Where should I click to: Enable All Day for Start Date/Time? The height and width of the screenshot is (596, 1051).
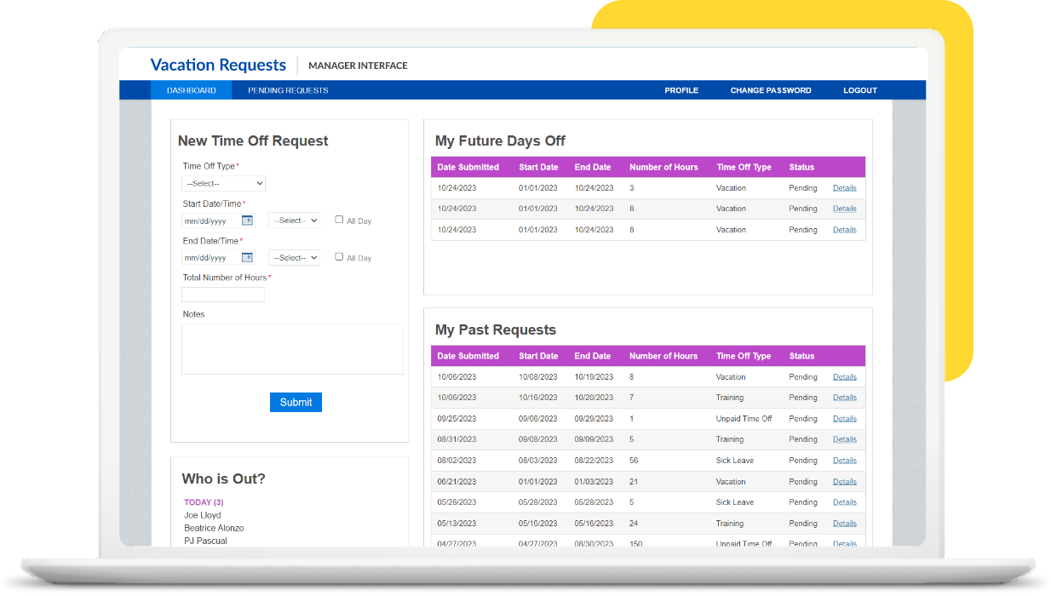click(x=339, y=220)
